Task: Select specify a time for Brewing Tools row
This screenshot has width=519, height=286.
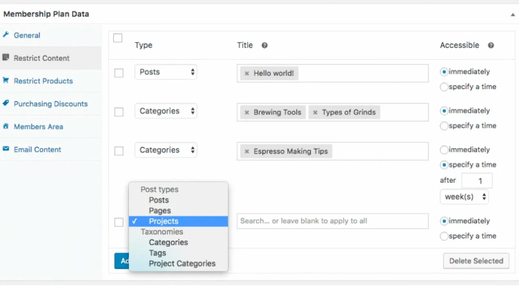Action: [444, 126]
